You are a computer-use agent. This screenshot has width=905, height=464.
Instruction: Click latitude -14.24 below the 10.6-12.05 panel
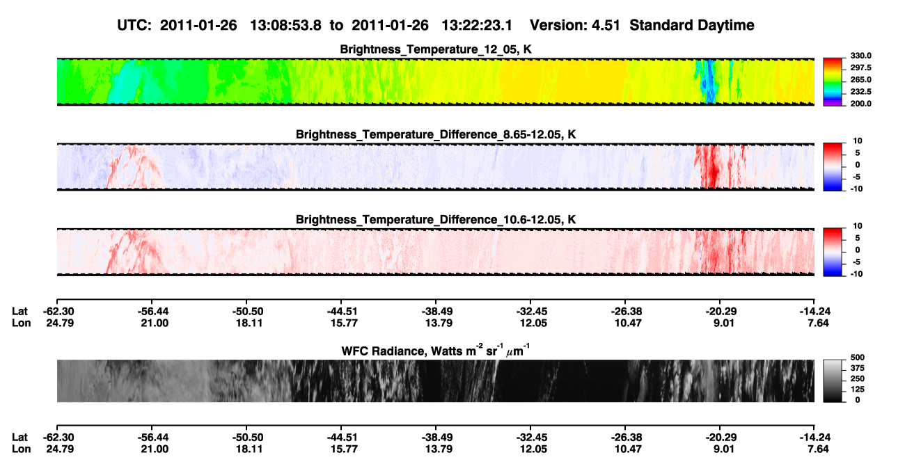tap(814, 311)
